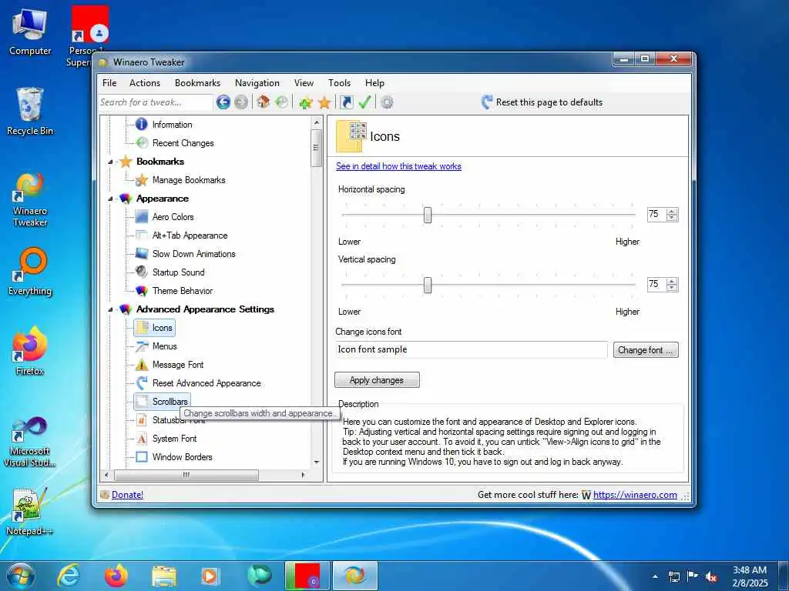Click Apply changes button
Screen dimensions: 789x591
point(377,380)
